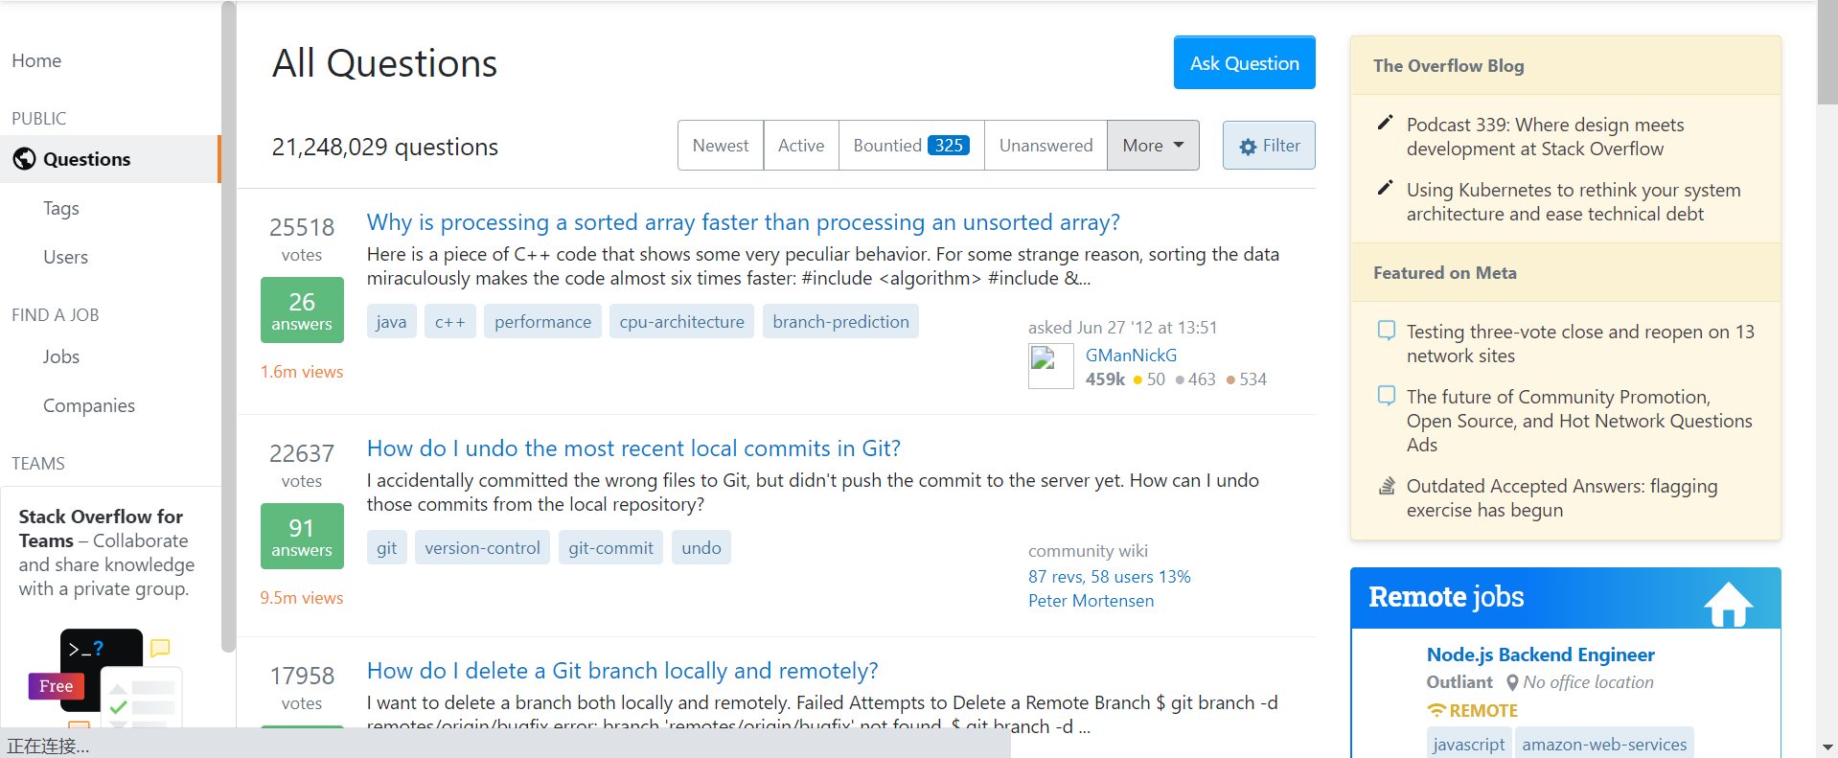Select the branch-prediction tag
Screen dimensions: 1838x758
(x=840, y=322)
